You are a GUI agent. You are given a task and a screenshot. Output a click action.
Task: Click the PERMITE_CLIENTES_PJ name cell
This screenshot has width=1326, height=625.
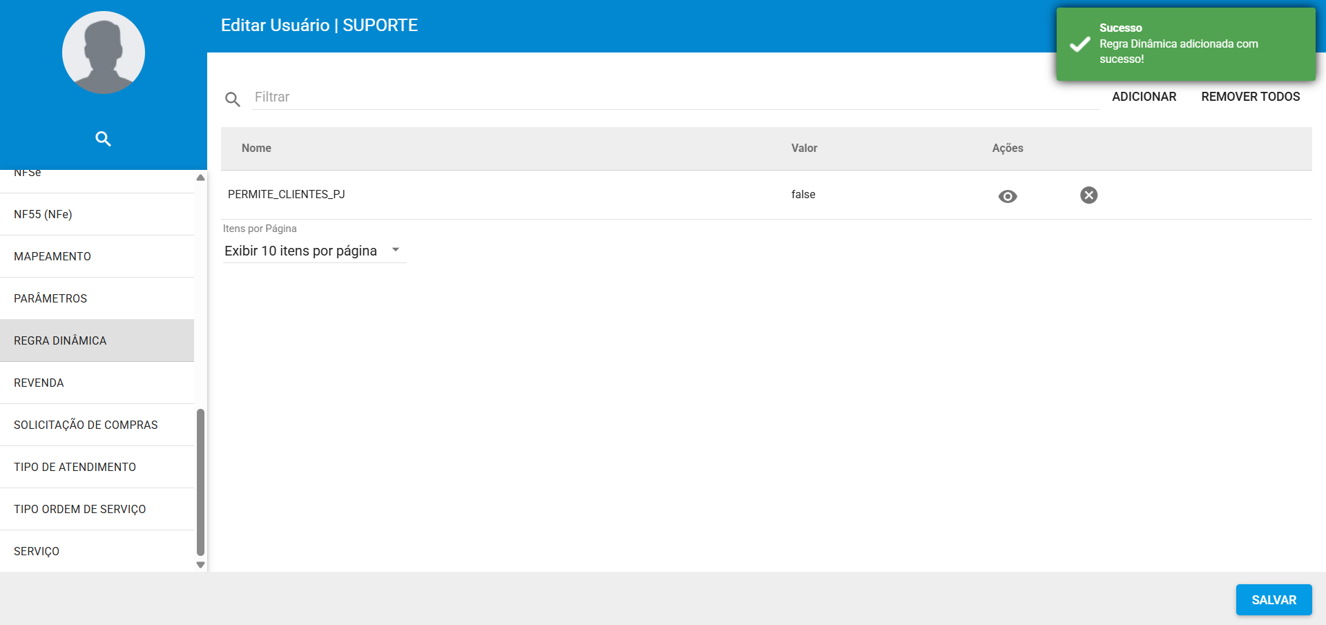[x=286, y=194]
